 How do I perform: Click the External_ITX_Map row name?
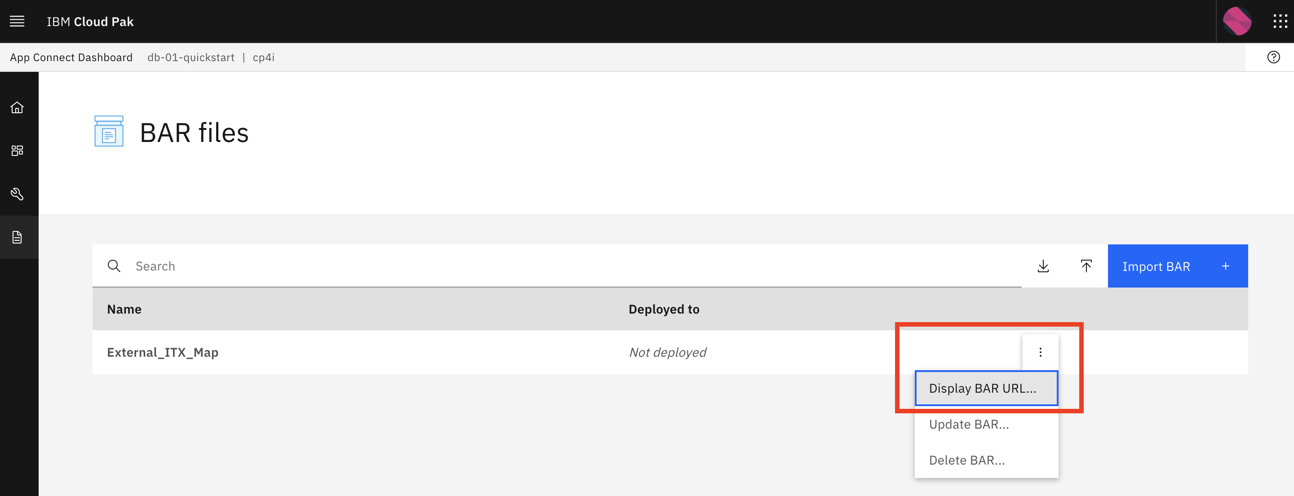point(162,352)
